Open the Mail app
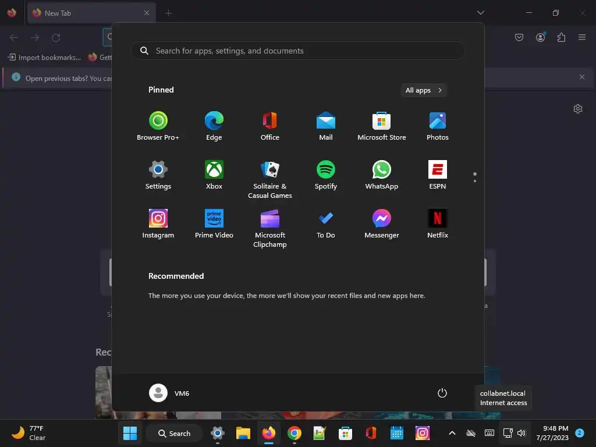 coord(326,126)
